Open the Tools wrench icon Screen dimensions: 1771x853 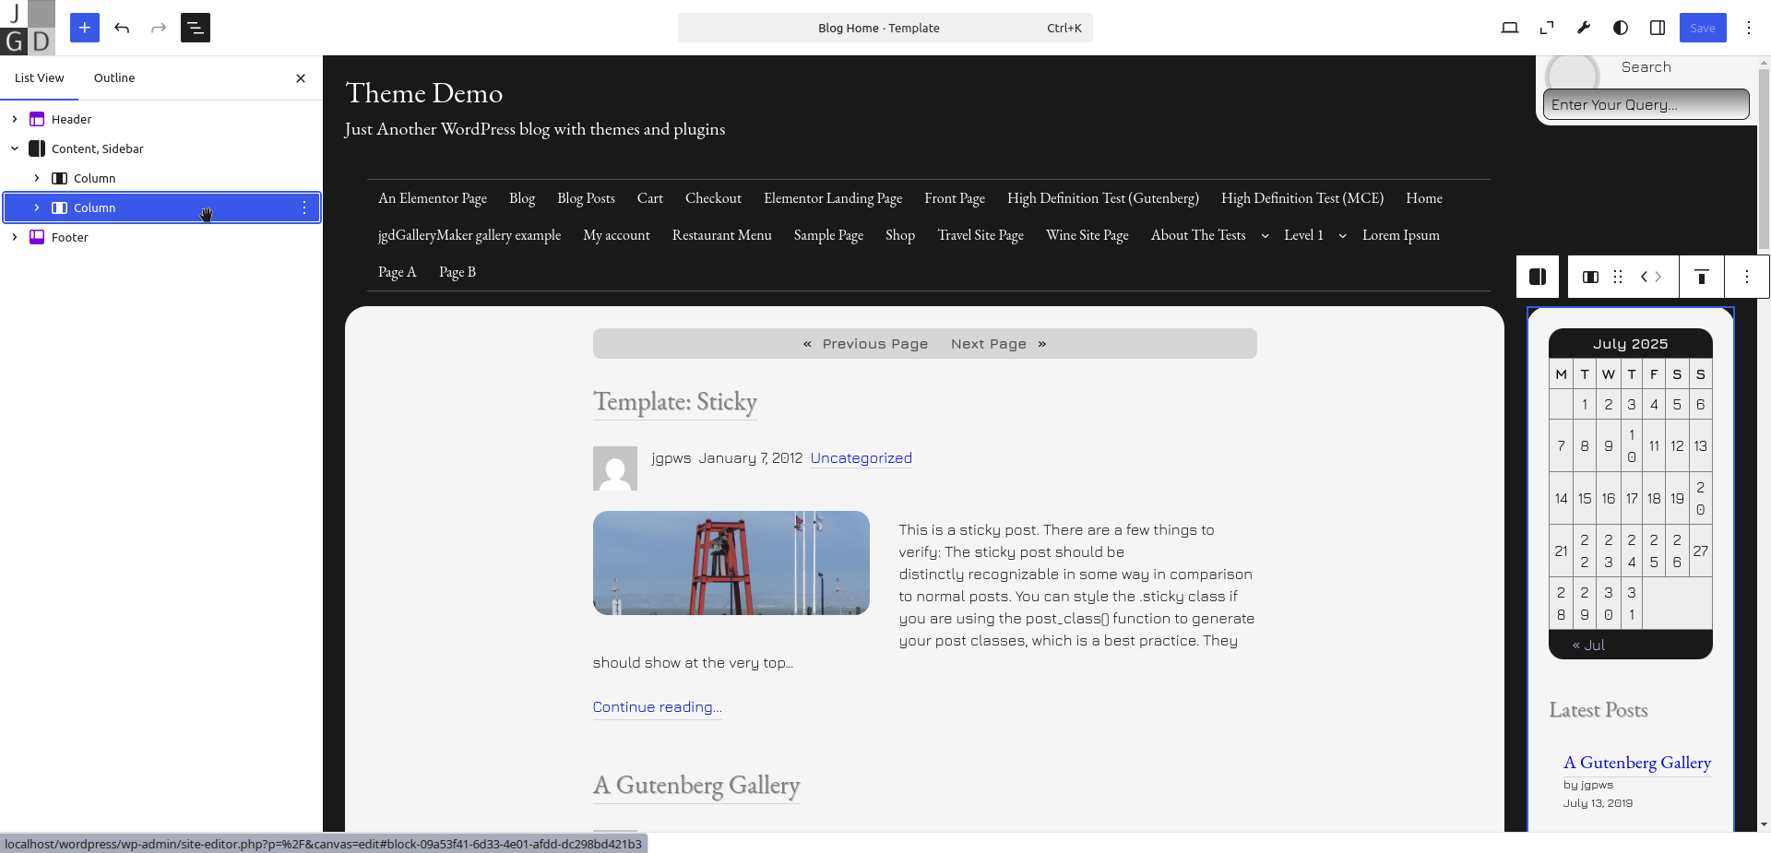tap(1584, 28)
